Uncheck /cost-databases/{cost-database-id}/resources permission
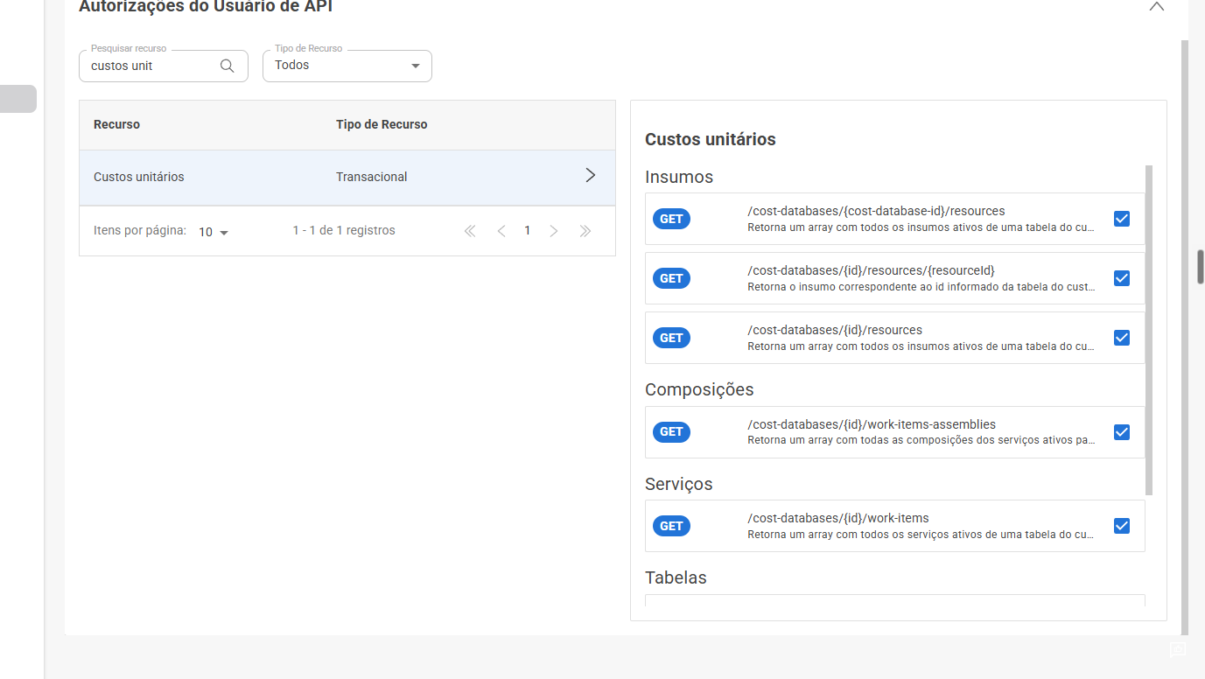The image size is (1205, 679). click(x=1122, y=219)
